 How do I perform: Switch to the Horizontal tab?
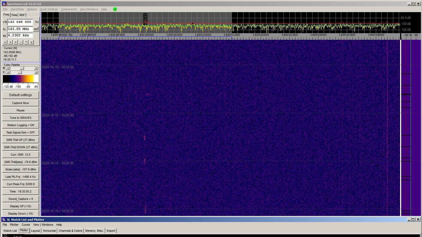pyautogui.click(x=49, y=231)
